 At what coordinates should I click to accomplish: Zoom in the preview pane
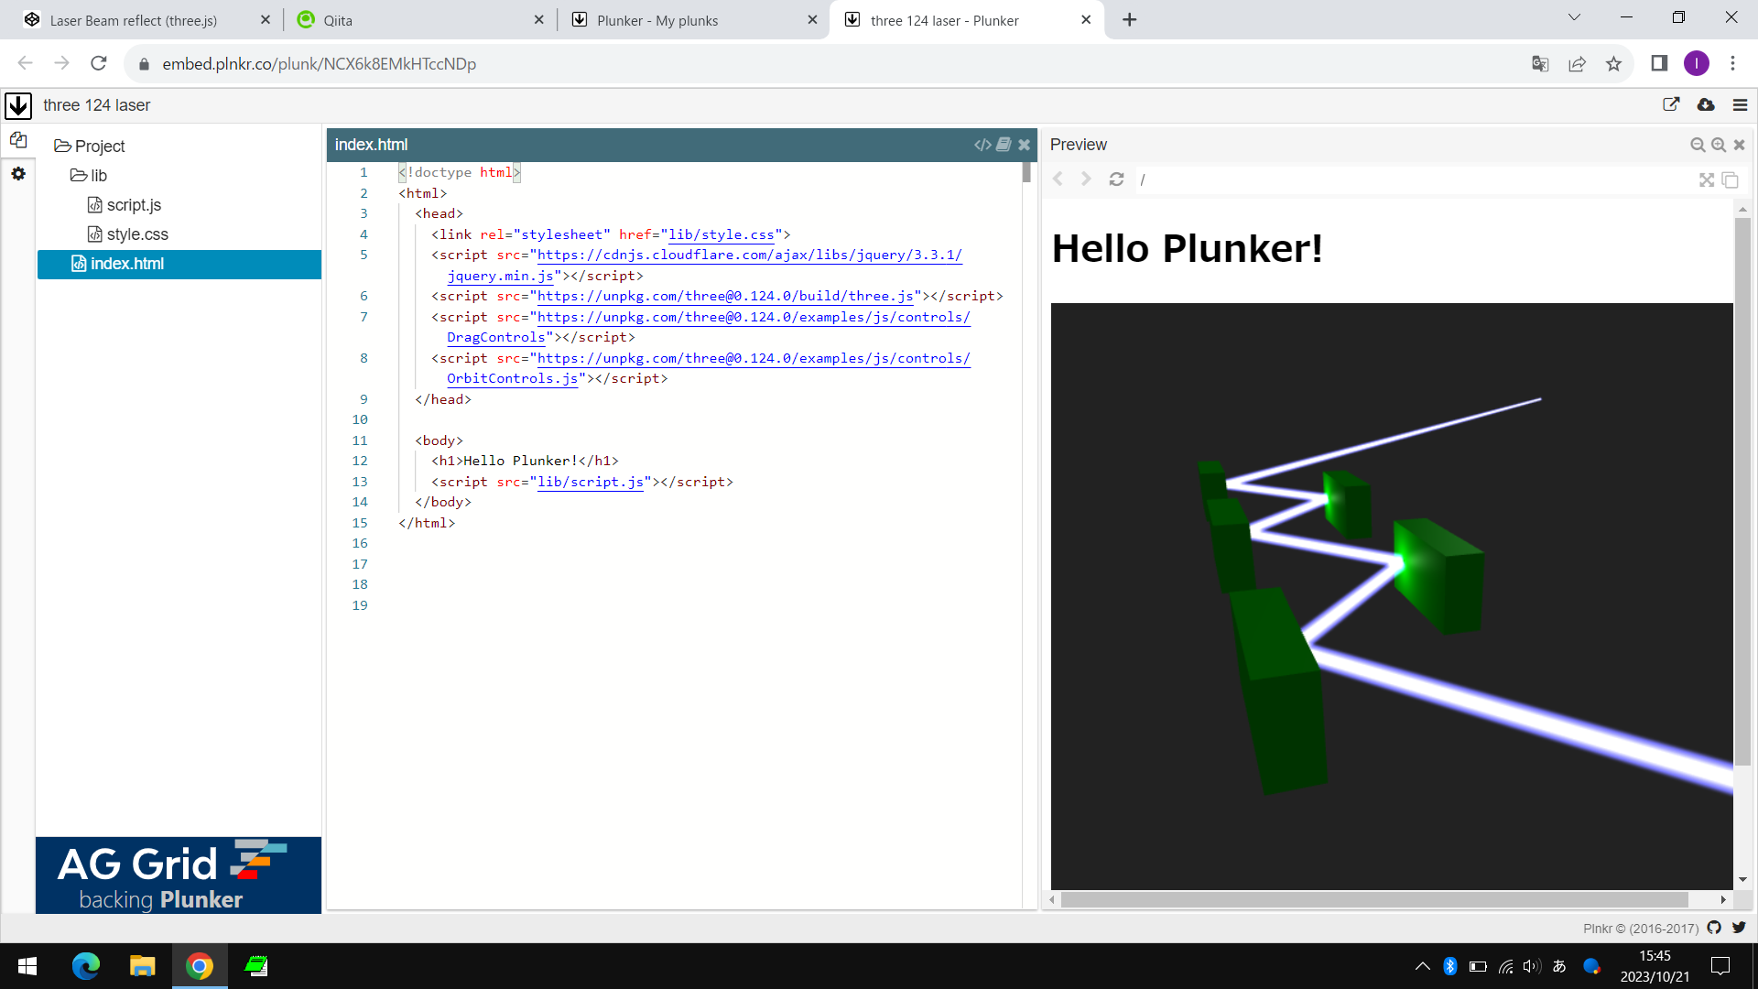(1719, 145)
